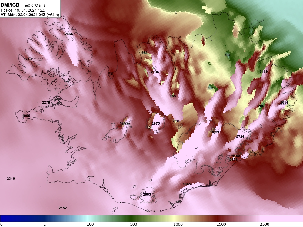Click the 100 tick on color scale
This screenshot has height=227, width=303.
[90, 224]
